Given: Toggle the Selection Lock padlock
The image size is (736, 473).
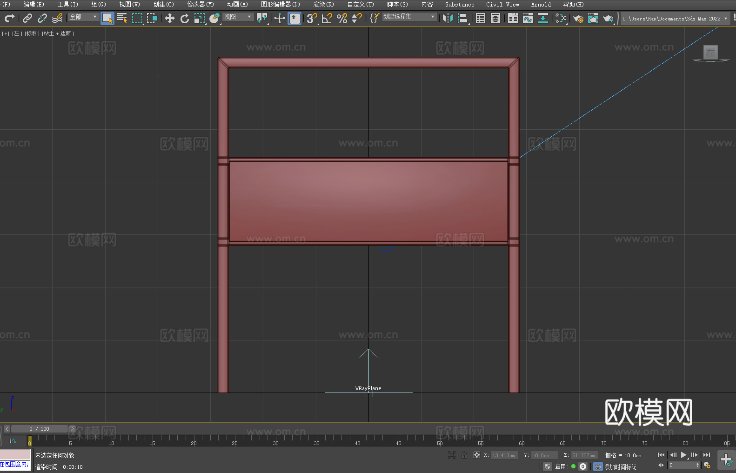Looking at the screenshot, I should 464,455.
